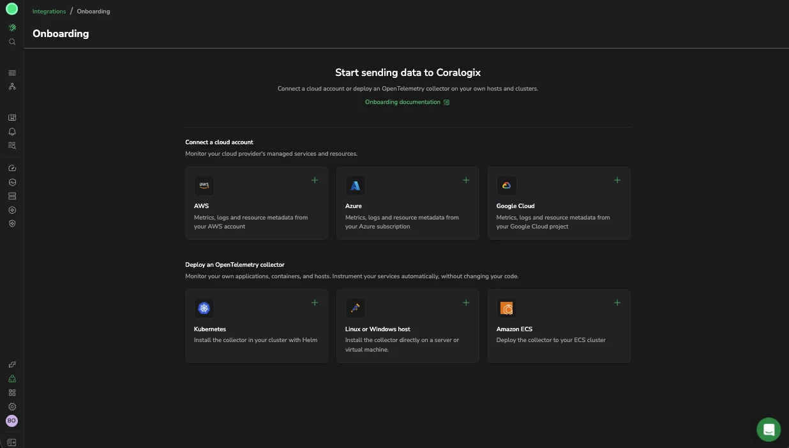Viewport: 789px width, 448px height.
Task: Select the AWS card title
Action: coord(201,206)
